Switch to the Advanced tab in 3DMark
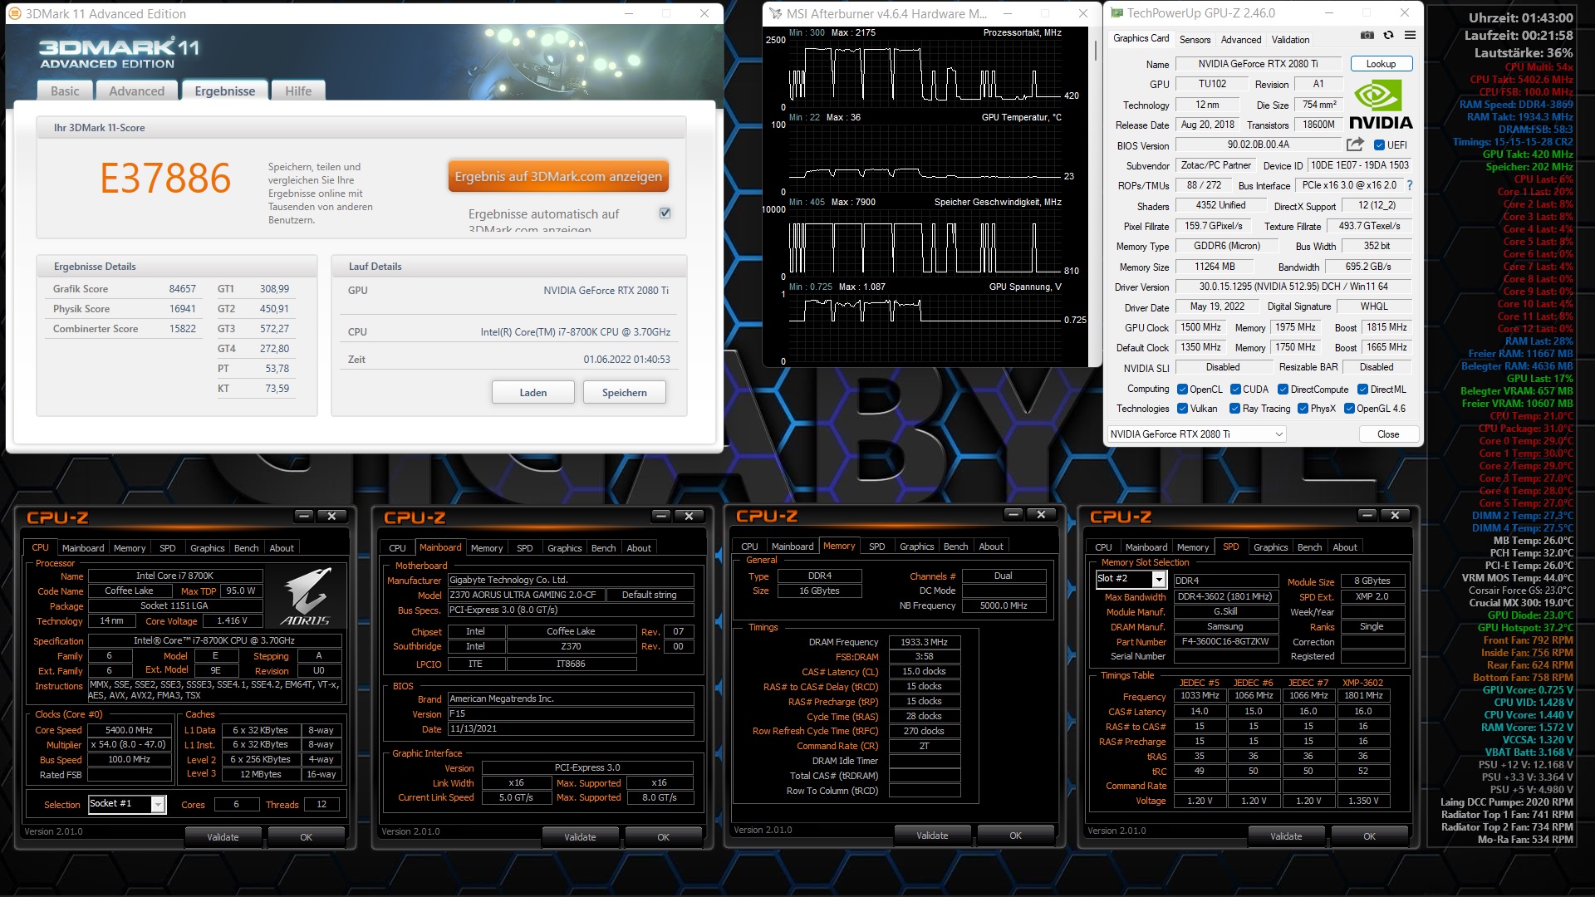The height and width of the screenshot is (897, 1595). pos(136,91)
